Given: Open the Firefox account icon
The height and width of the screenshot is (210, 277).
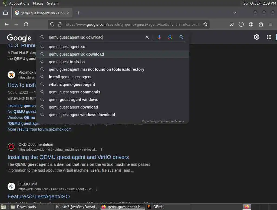Looking at the screenshot, I should pyautogui.click(x=251, y=24).
